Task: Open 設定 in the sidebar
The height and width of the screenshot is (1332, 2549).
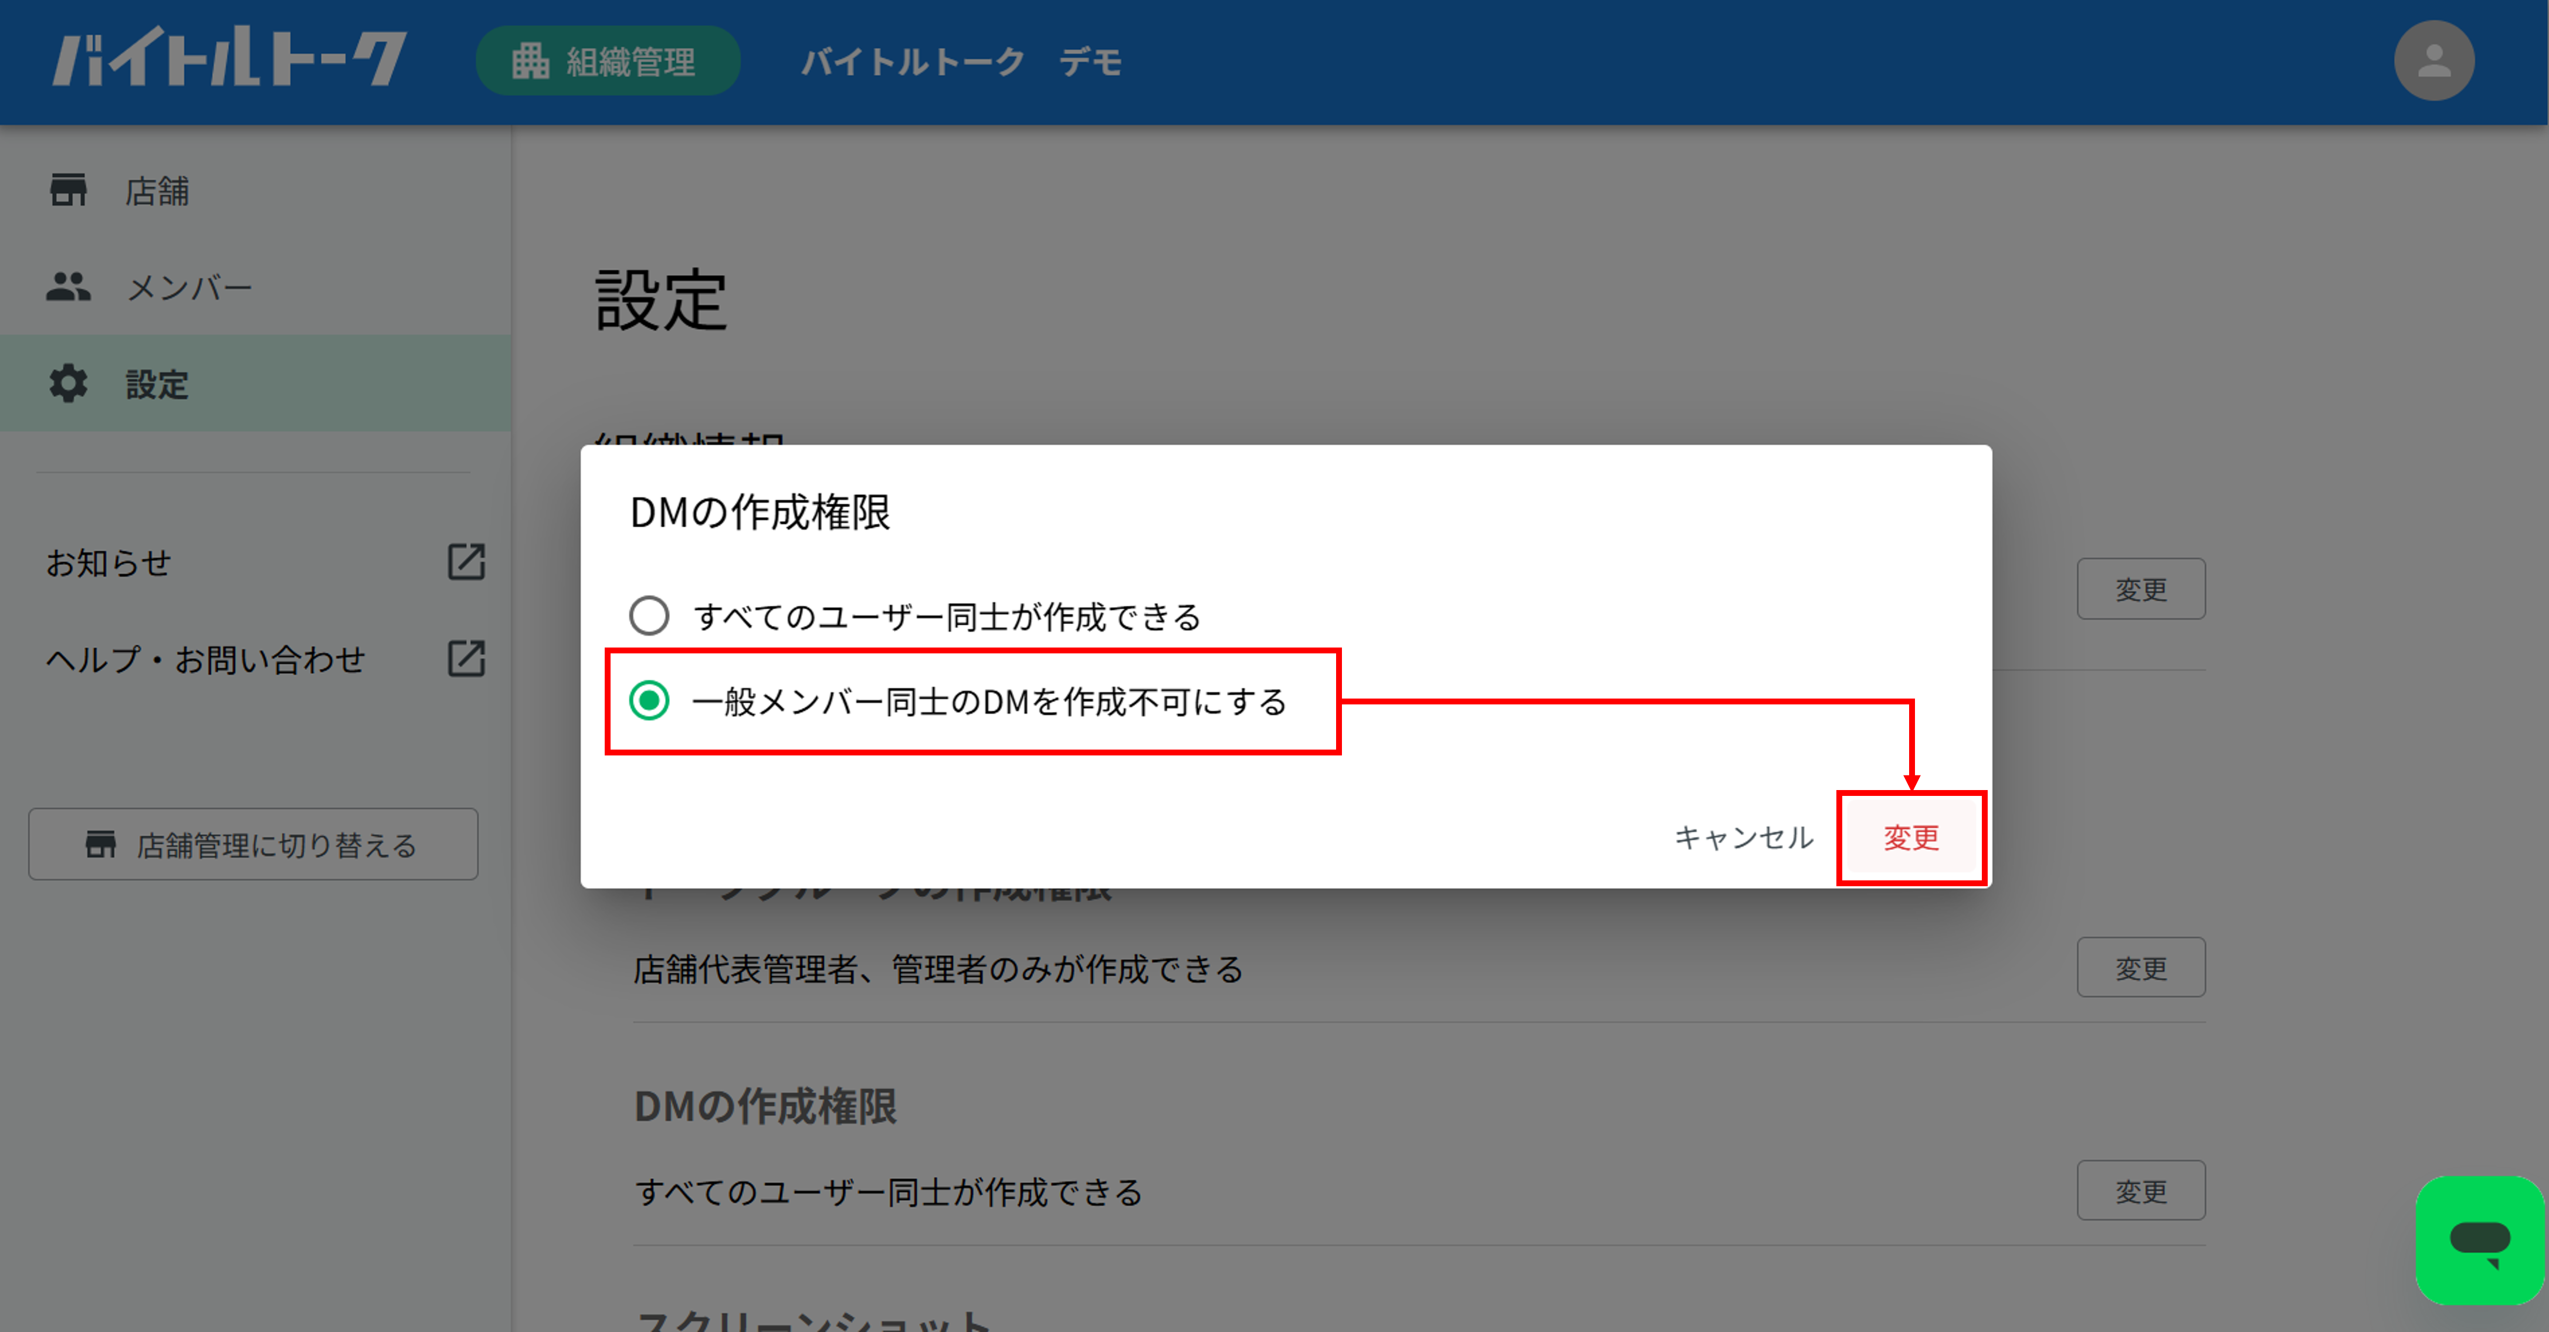Action: coord(255,384)
